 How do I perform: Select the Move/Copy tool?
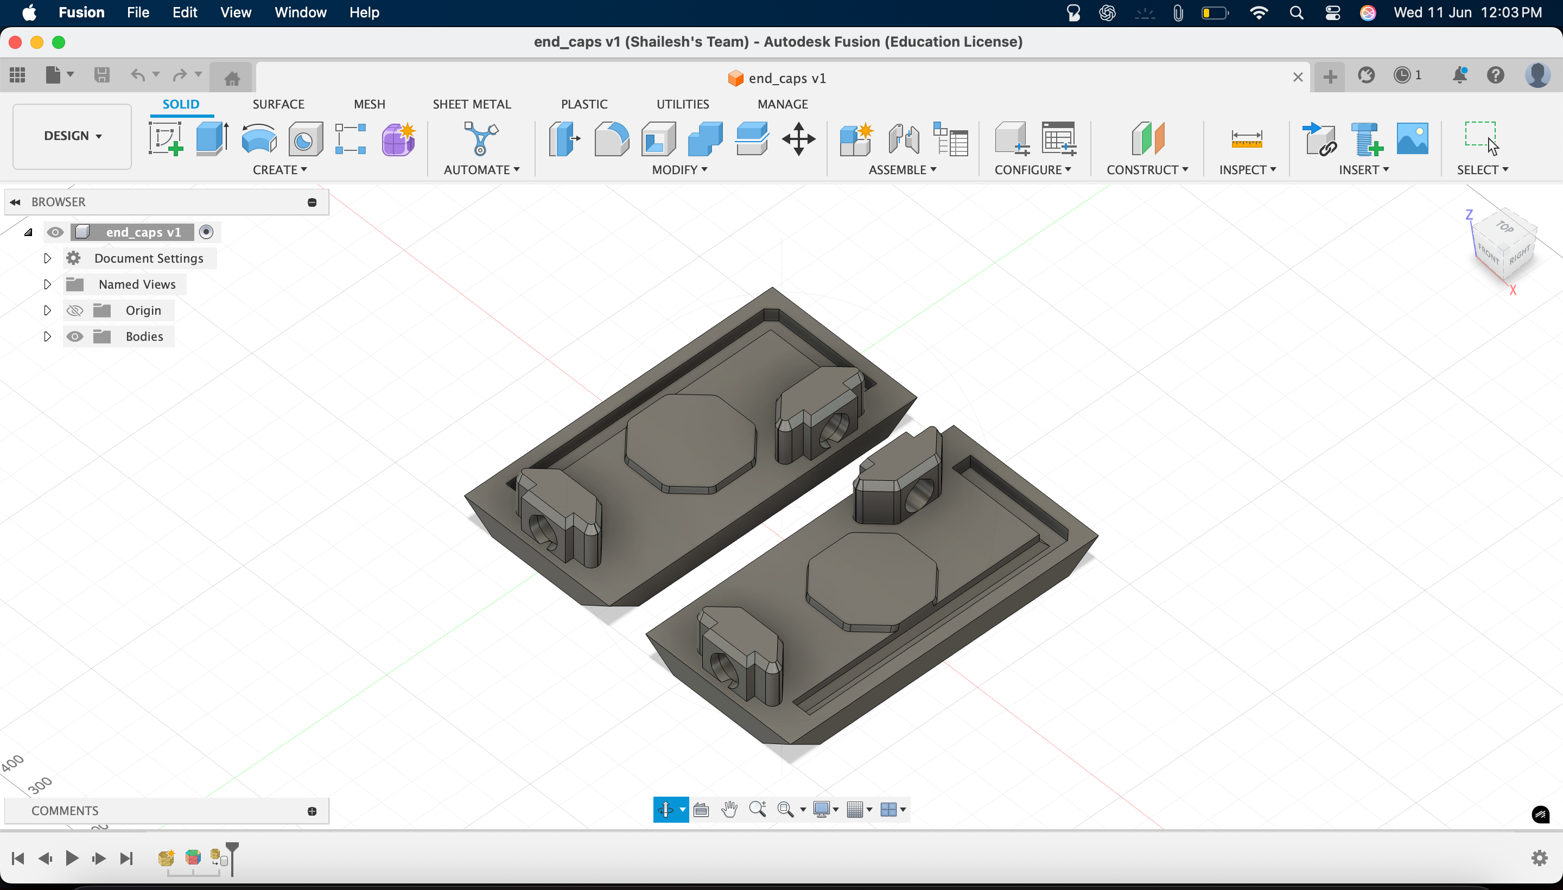click(798, 138)
